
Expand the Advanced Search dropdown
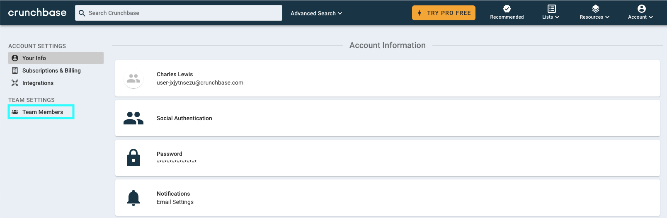316,13
